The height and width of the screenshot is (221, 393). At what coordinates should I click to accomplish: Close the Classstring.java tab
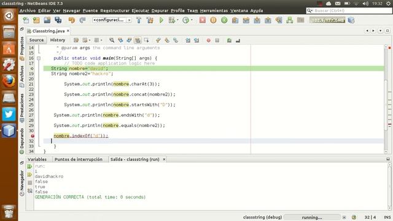(68, 31)
